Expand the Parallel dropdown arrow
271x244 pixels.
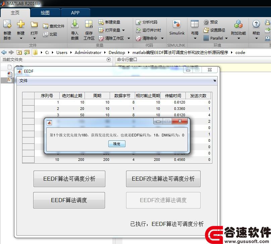click(226, 38)
